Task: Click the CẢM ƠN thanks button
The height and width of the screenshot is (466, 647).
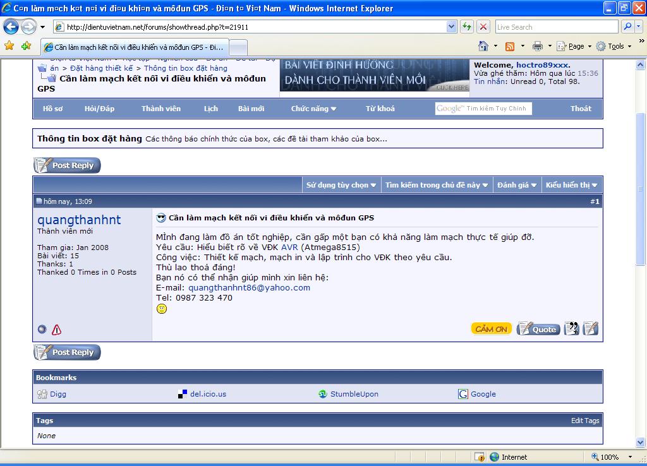Action: tap(491, 329)
